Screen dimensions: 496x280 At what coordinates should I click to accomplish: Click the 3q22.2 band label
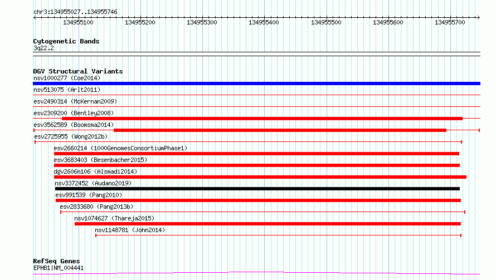click(x=43, y=48)
